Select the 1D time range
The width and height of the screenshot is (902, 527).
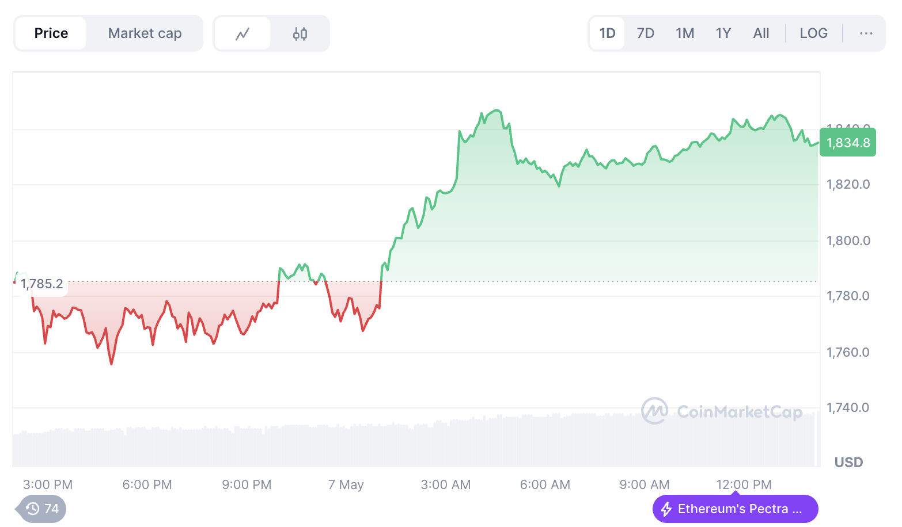point(607,33)
